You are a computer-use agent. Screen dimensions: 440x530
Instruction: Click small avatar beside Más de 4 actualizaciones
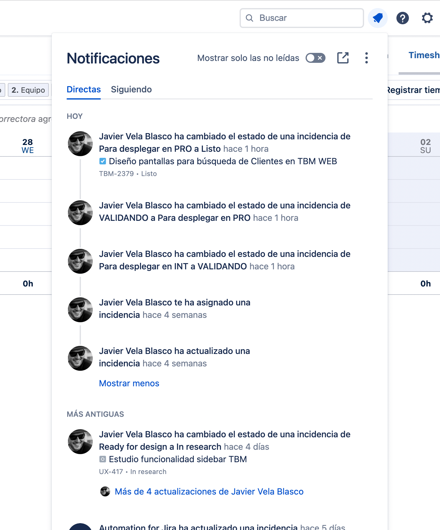[105, 491]
